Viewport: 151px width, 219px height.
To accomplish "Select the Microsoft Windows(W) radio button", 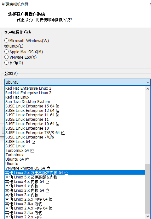I will coord(6,41).
